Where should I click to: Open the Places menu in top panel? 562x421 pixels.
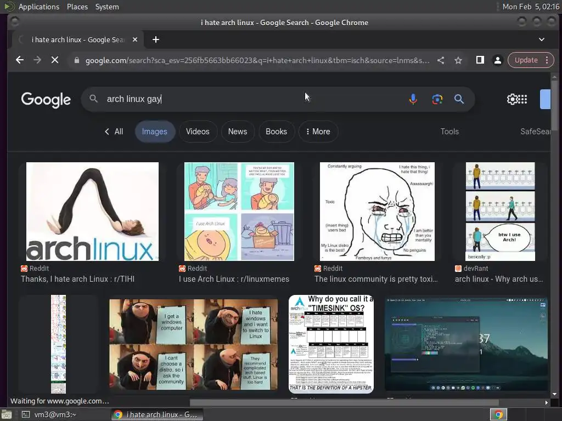(77, 7)
